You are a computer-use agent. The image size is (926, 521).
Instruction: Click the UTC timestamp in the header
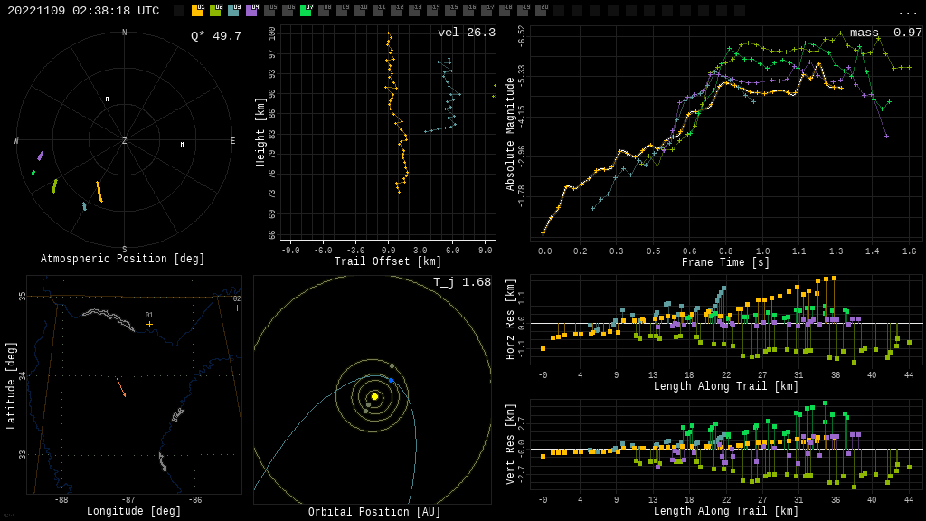[83, 11]
